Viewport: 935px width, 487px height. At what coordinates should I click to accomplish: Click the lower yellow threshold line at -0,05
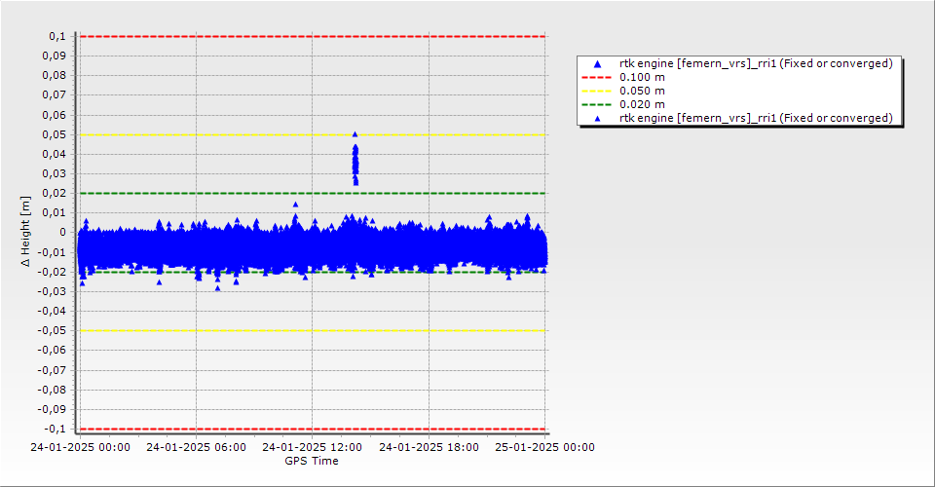(x=312, y=330)
